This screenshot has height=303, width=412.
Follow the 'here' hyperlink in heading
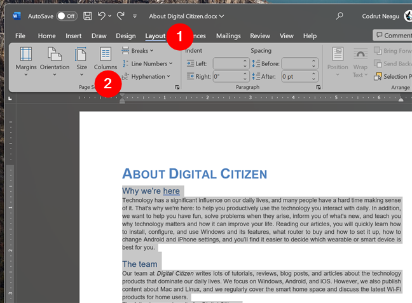coord(171,191)
